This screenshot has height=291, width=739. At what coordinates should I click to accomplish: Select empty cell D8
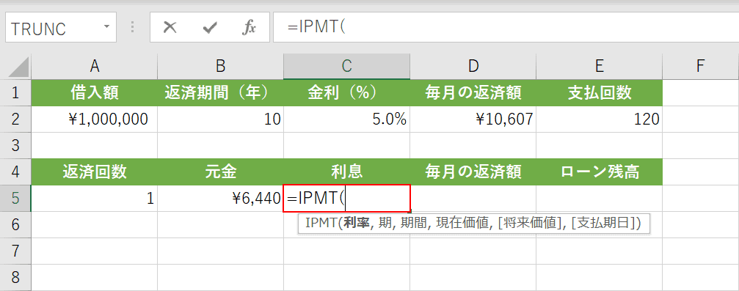tap(473, 277)
